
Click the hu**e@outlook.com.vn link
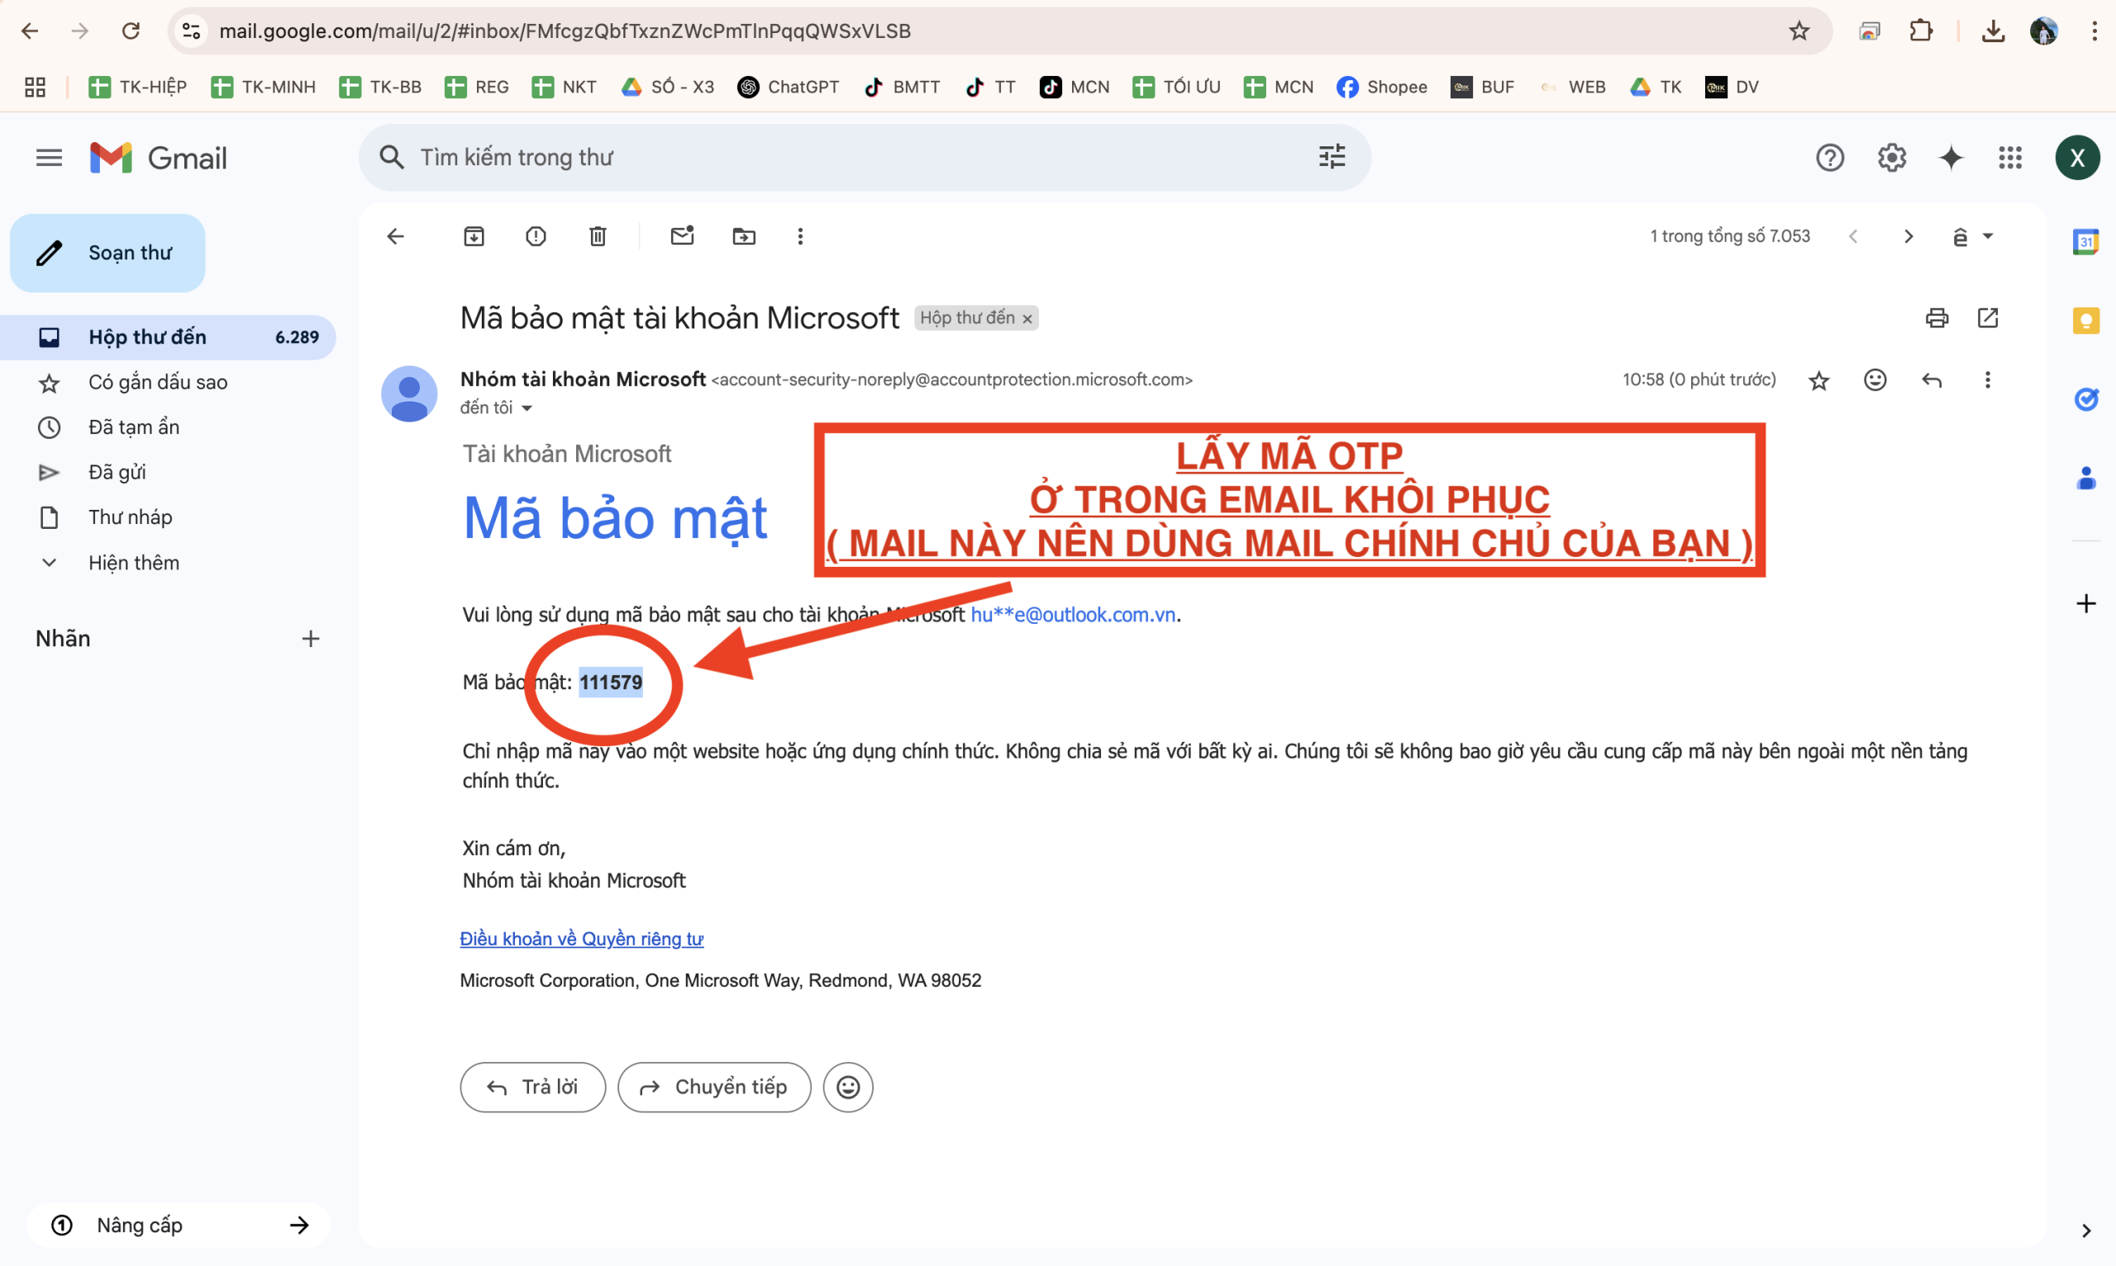coord(1074,614)
